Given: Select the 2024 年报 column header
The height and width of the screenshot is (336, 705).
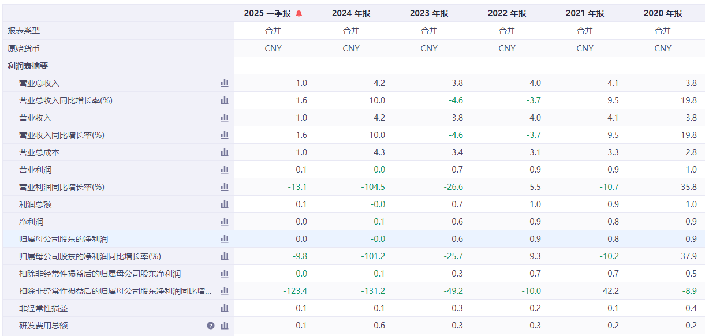Looking at the screenshot, I should coord(351,13).
